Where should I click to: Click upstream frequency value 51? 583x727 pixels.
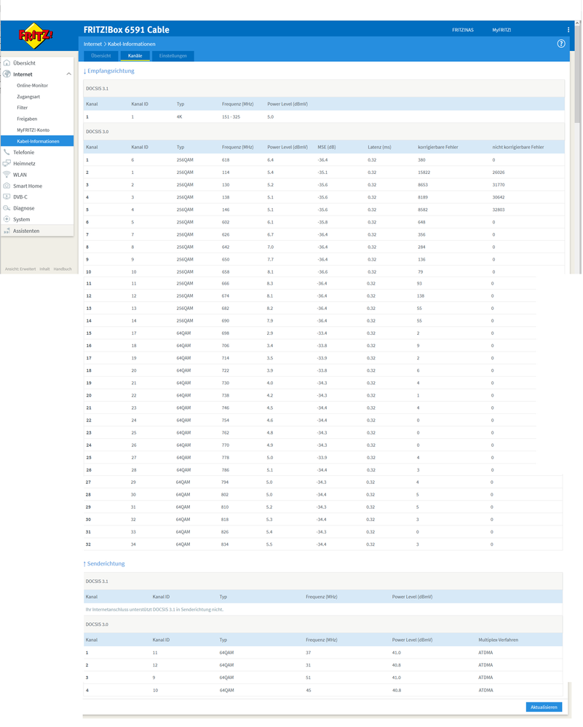(309, 678)
